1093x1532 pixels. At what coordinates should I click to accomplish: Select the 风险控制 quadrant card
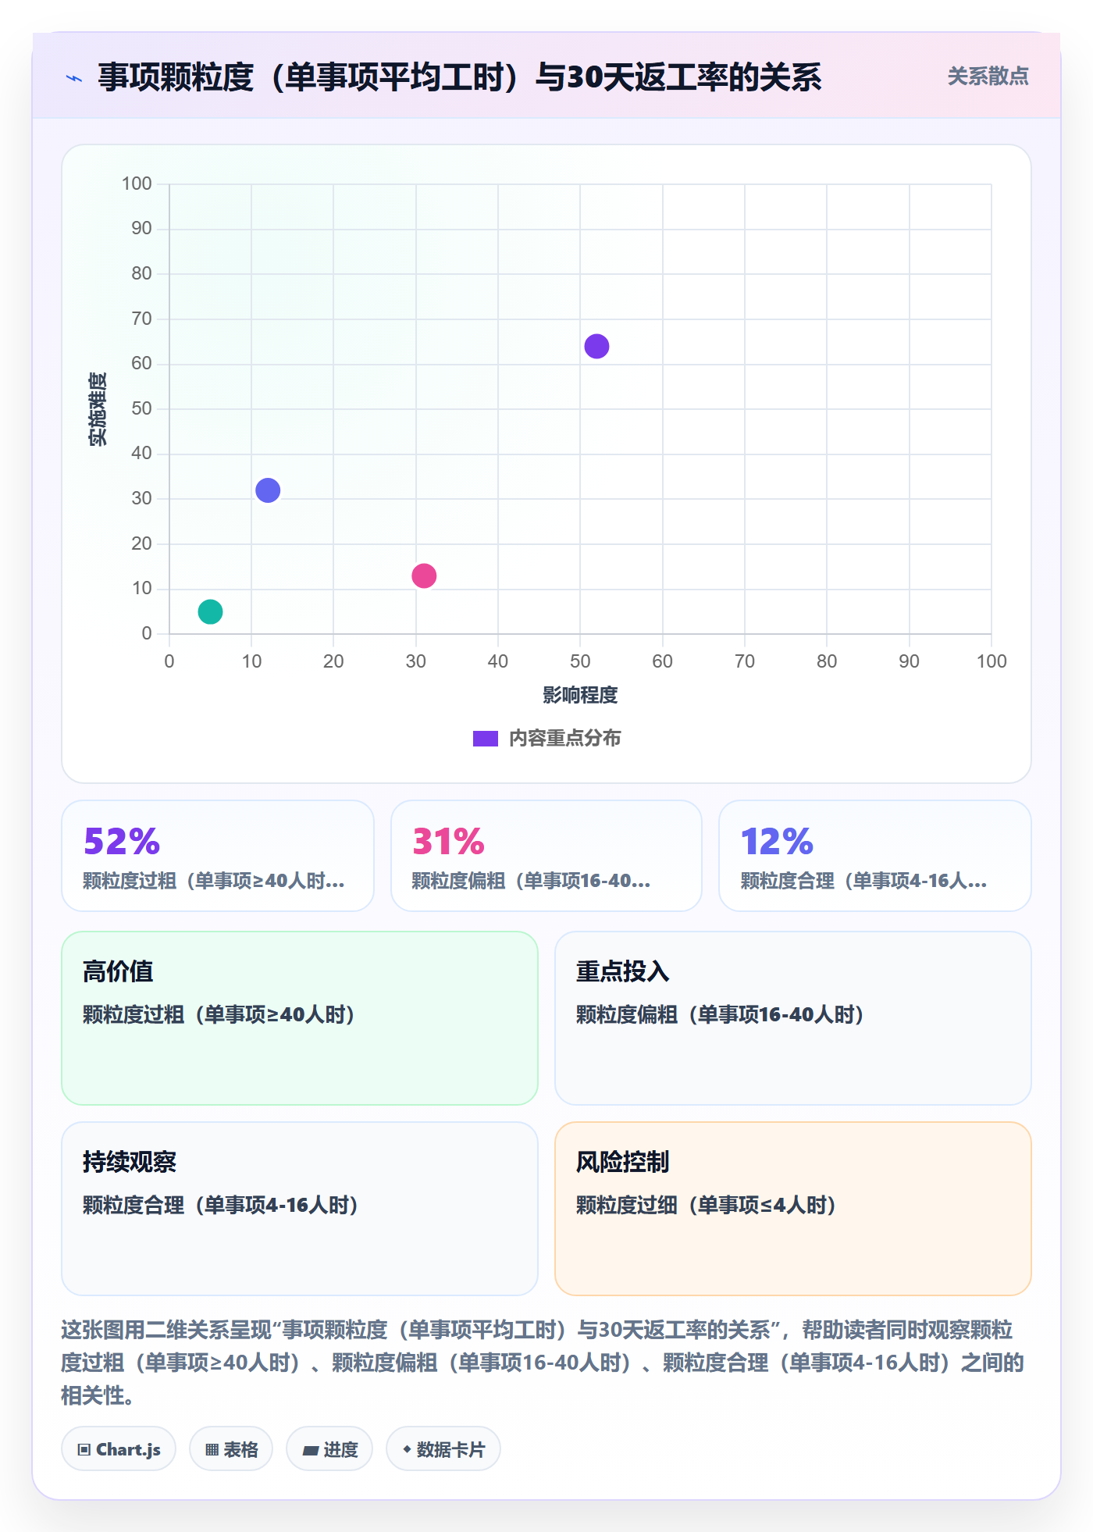tap(793, 1209)
